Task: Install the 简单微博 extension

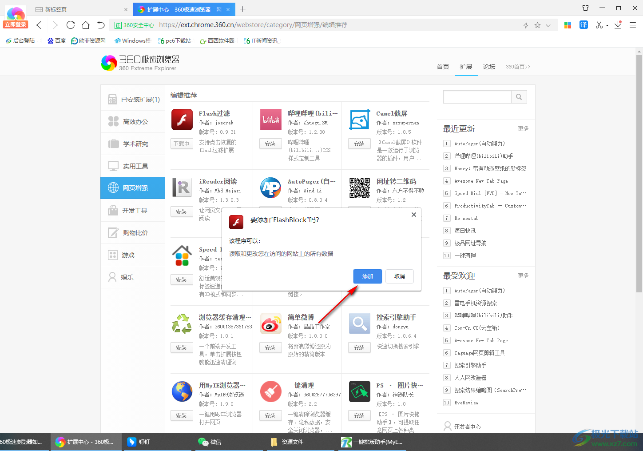Action: 270,348
